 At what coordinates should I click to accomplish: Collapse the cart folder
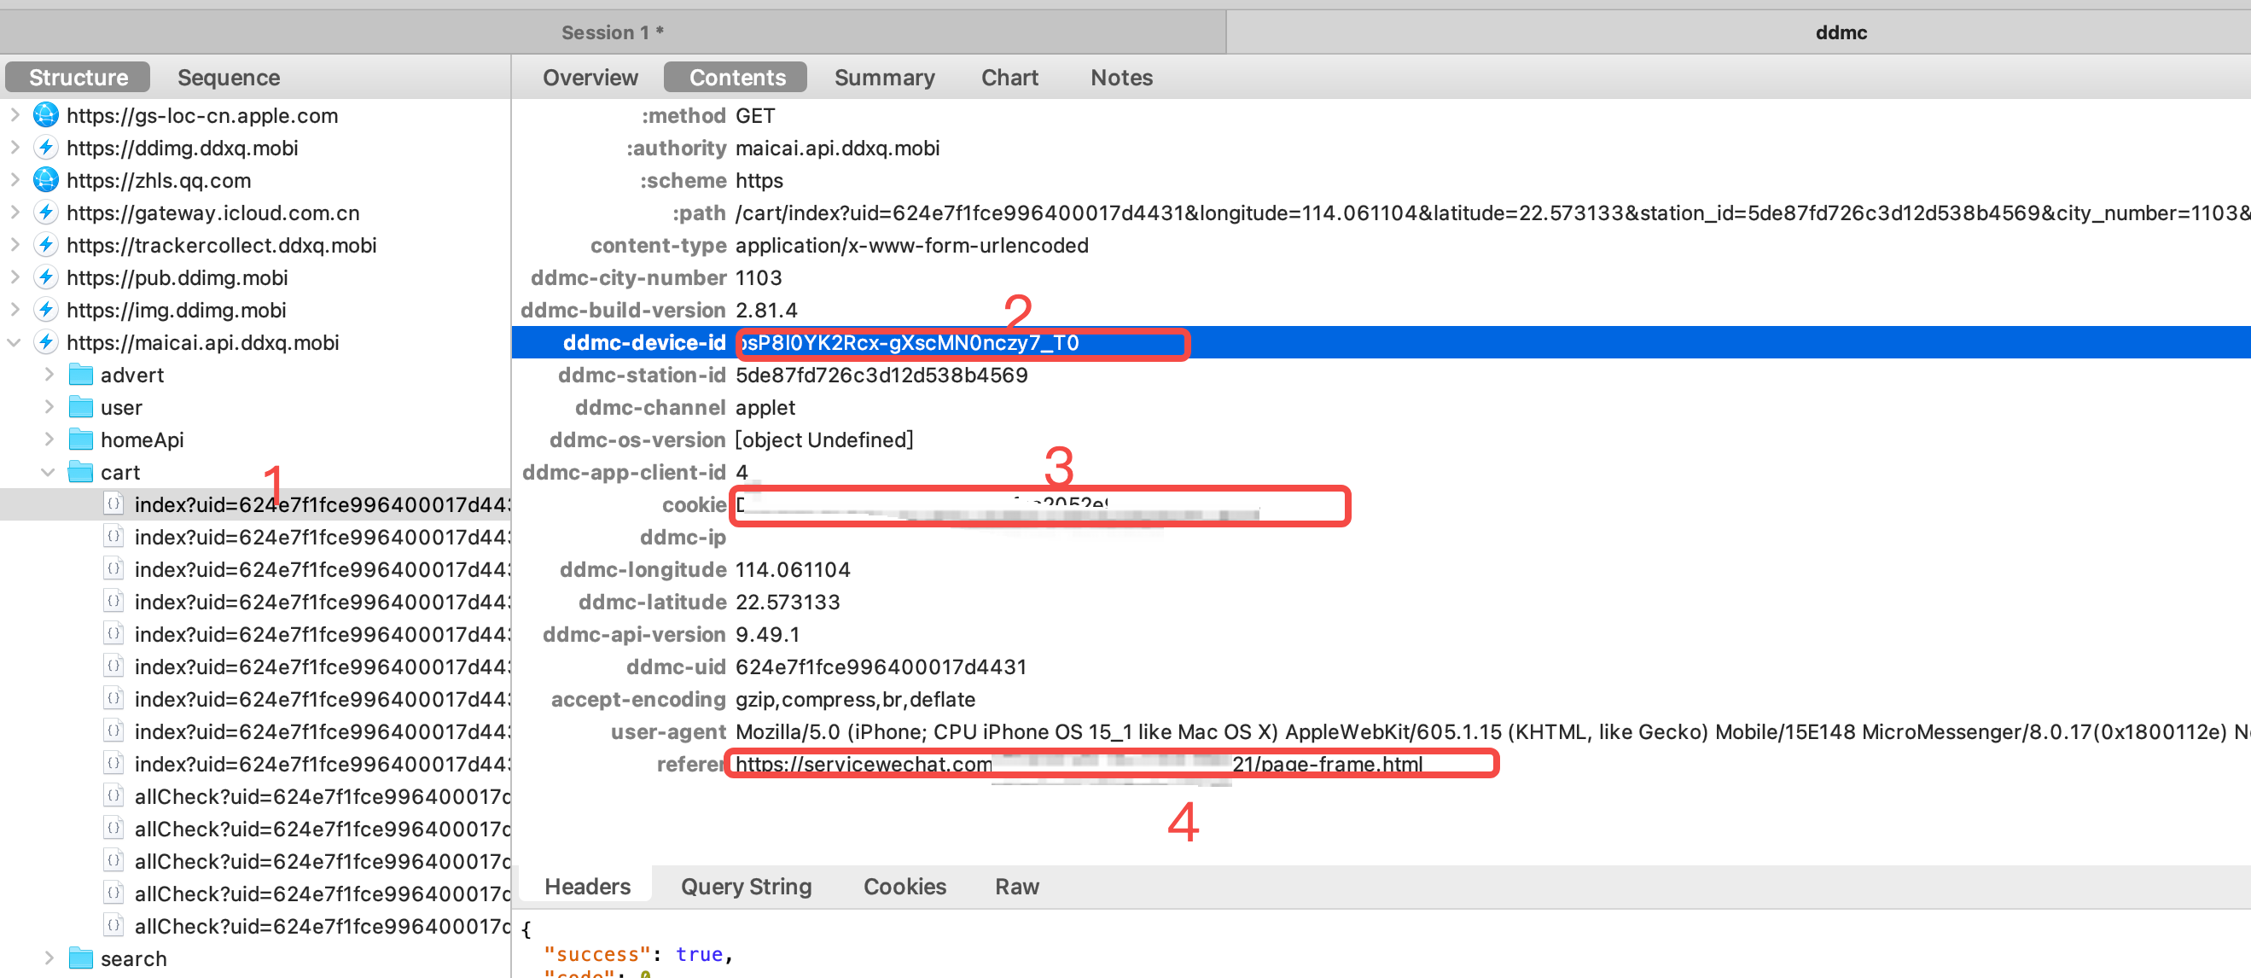coord(48,472)
